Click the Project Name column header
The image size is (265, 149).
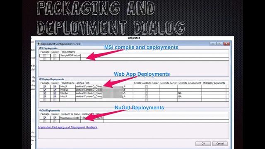(x=67, y=83)
